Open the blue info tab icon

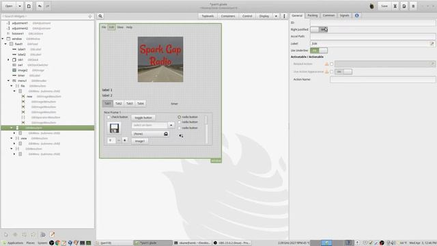click(x=356, y=16)
